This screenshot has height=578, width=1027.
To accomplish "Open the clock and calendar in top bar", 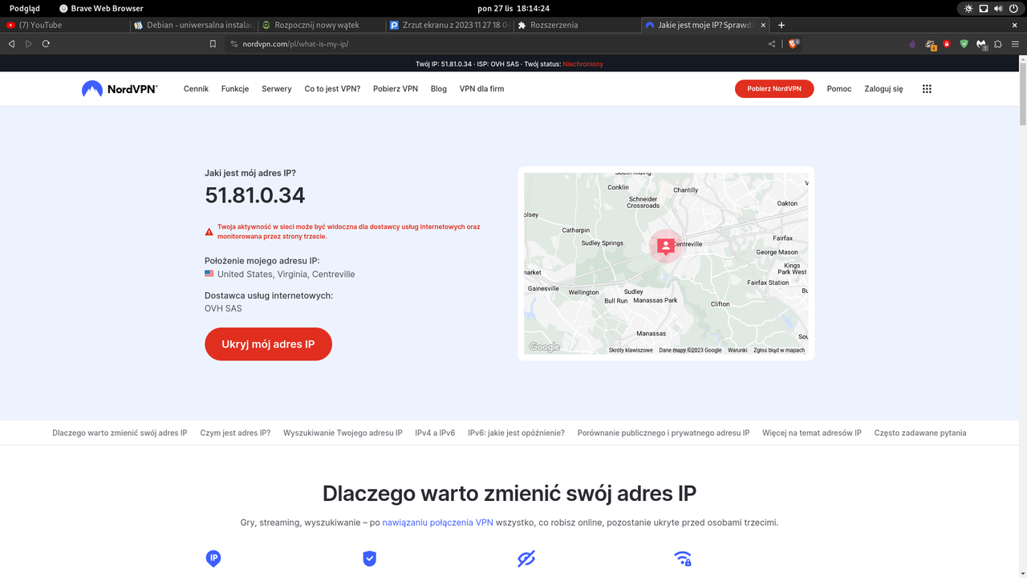I will click(x=513, y=8).
